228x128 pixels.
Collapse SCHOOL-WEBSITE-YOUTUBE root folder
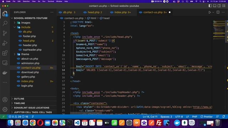click(x=31, y=18)
